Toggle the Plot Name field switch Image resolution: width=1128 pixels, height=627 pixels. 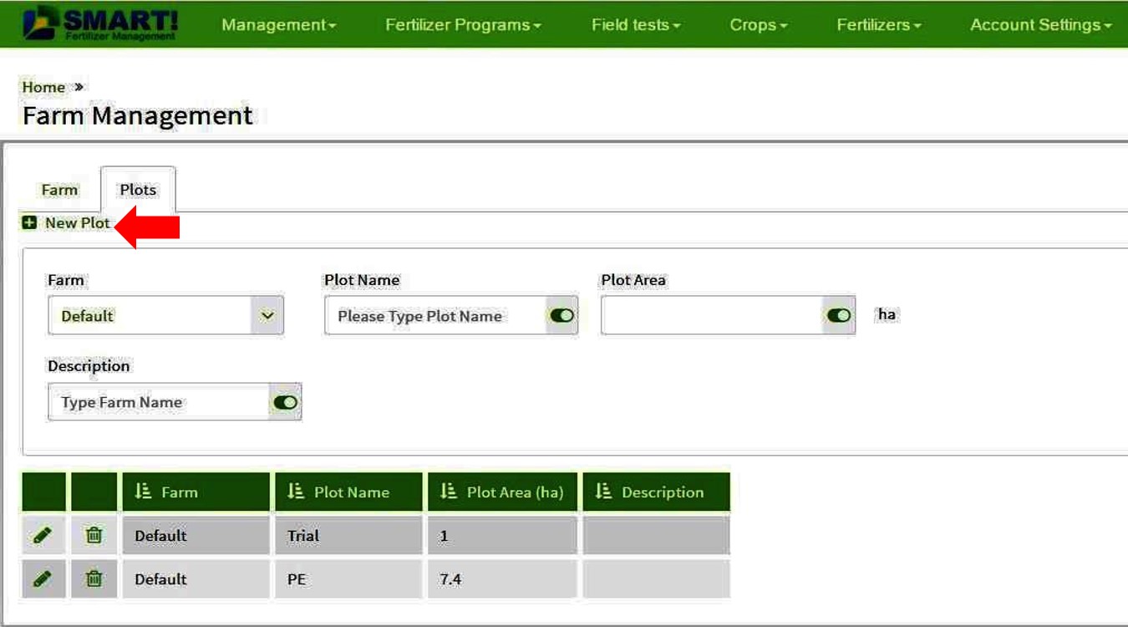[561, 315]
